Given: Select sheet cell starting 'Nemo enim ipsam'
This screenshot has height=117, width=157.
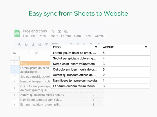Looking at the screenshot, I should (35, 81).
